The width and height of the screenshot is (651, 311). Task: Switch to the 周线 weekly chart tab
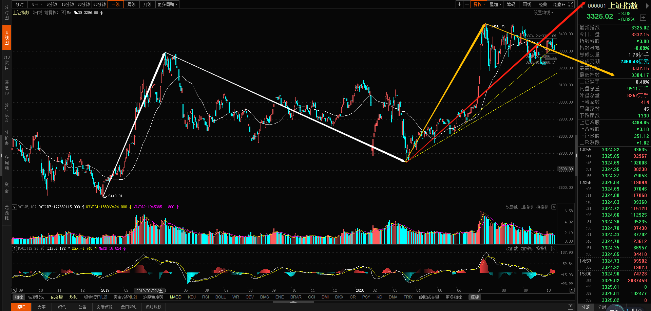coord(132,4)
